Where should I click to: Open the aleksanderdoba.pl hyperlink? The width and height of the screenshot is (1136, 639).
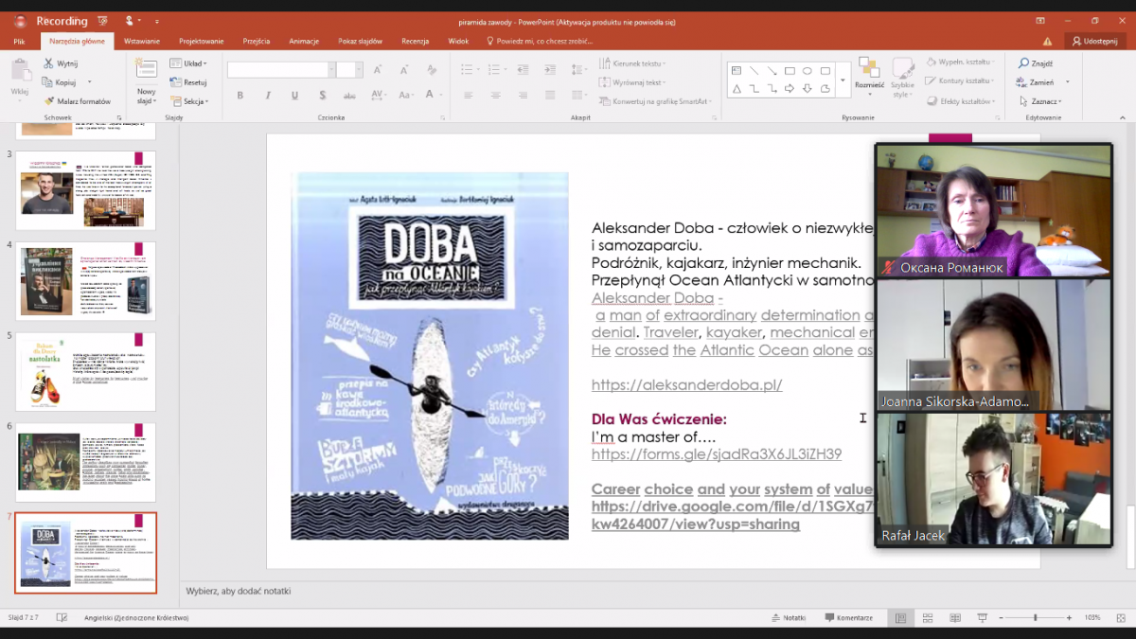pos(686,385)
